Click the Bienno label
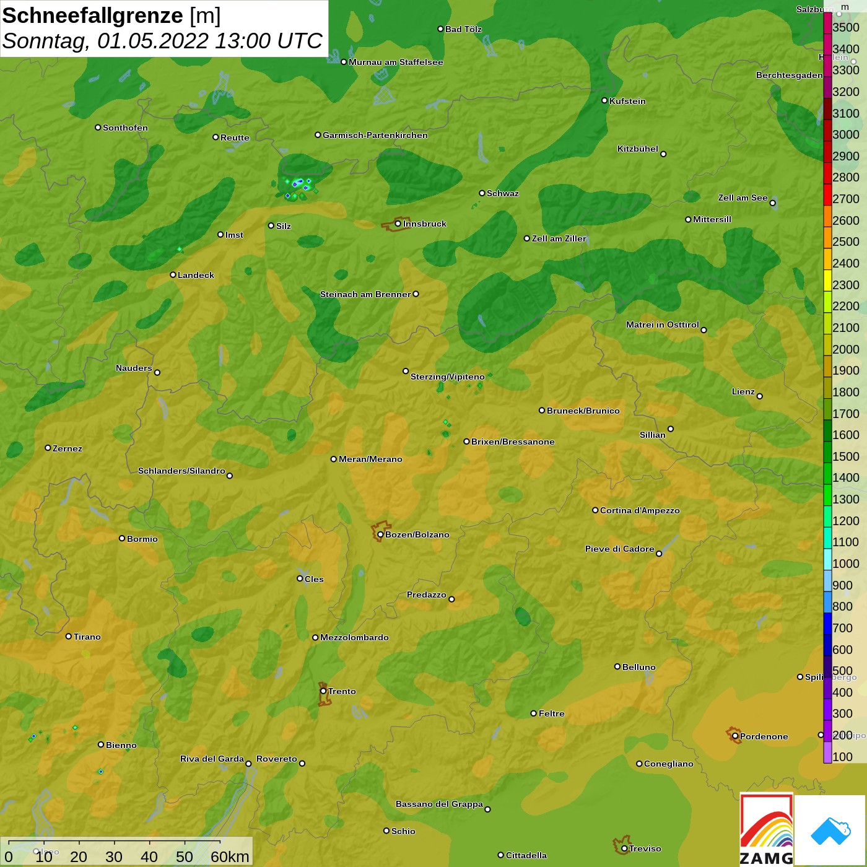 click(121, 745)
